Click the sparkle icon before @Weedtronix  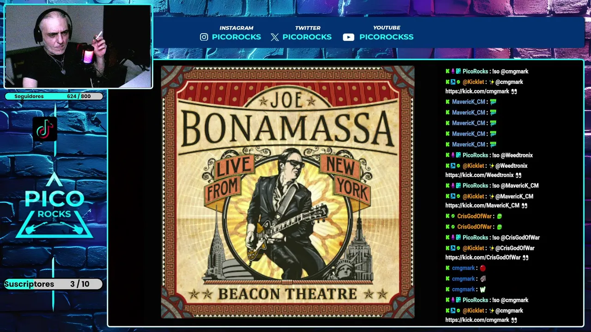[492, 166]
